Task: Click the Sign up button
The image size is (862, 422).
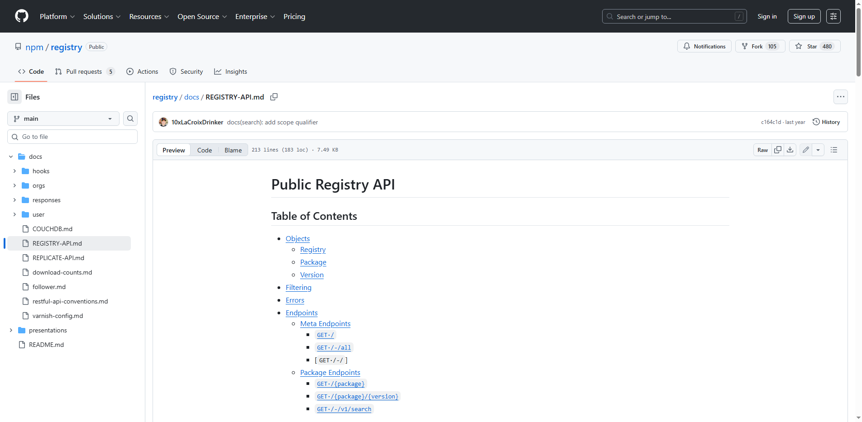Action: point(804,16)
